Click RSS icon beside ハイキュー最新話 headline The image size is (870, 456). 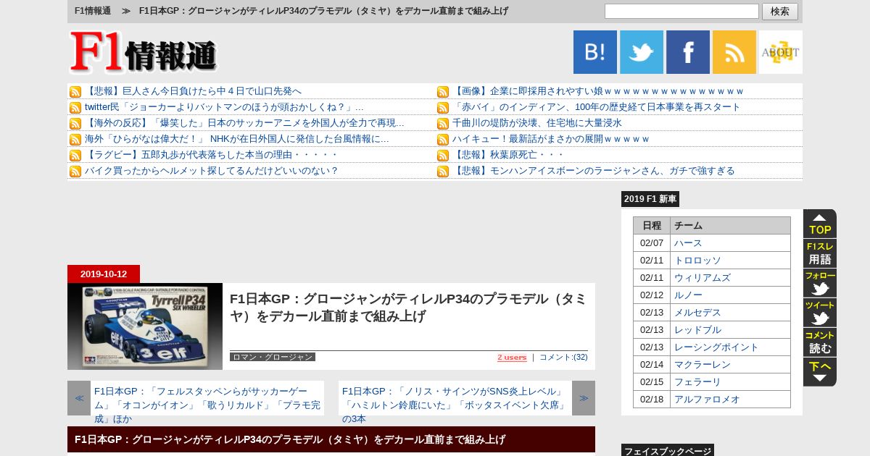click(443, 140)
